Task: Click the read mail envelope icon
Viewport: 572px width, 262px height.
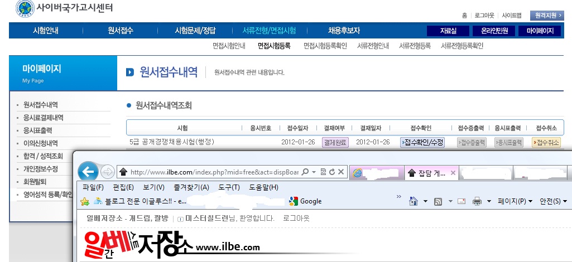Action: tap(462, 201)
